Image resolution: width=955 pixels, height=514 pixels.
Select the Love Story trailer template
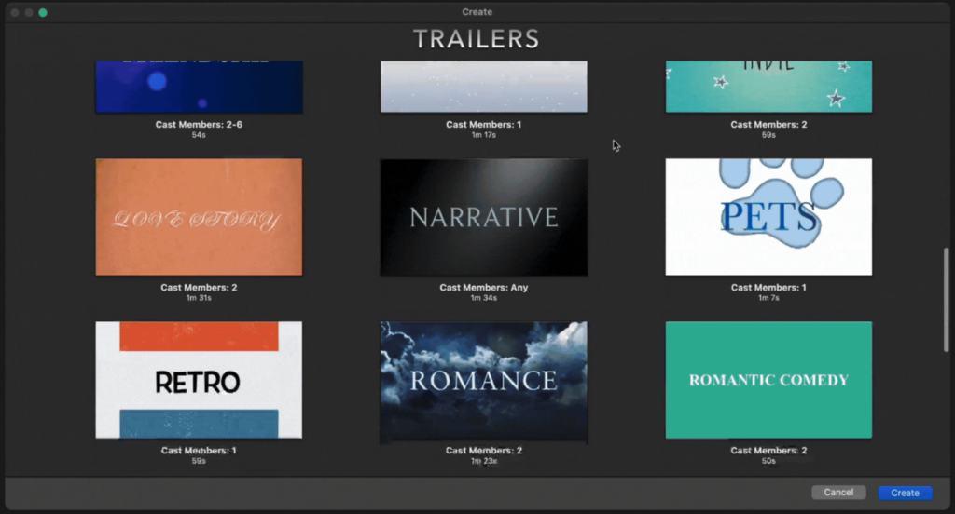tap(199, 217)
